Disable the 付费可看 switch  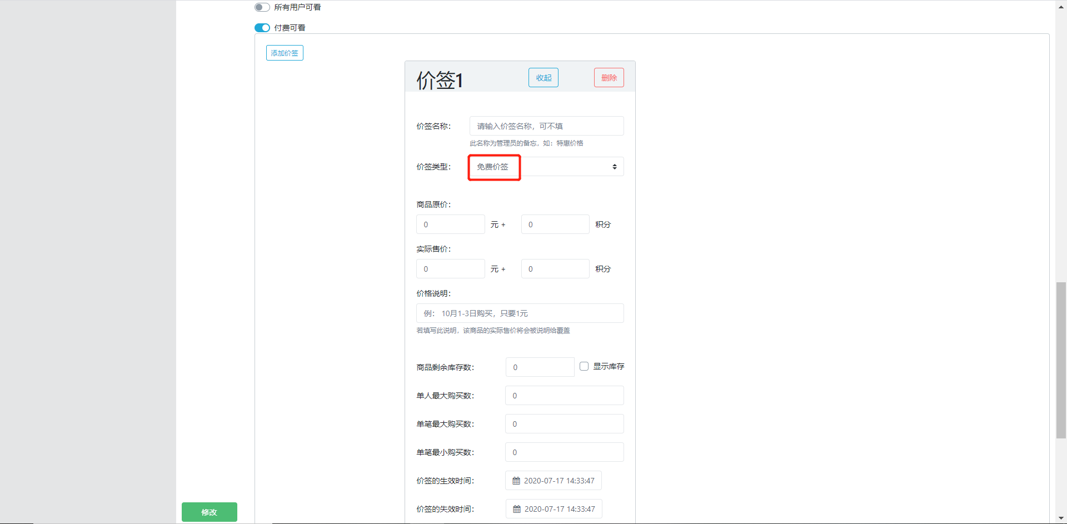(x=262, y=28)
